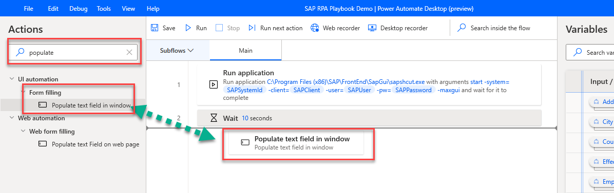614x193 pixels.
Task: Click the magnifier icon in Variables search
Action: [577, 52]
